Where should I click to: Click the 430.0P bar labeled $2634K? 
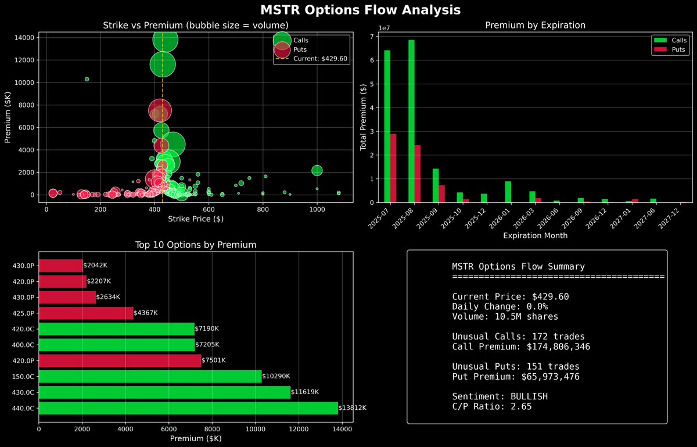click(67, 297)
